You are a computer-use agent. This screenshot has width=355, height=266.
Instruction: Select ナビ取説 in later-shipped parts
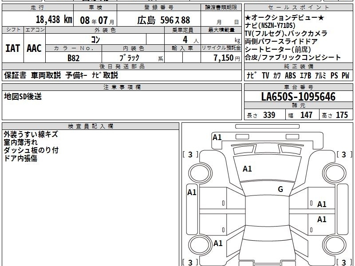pos(105,75)
